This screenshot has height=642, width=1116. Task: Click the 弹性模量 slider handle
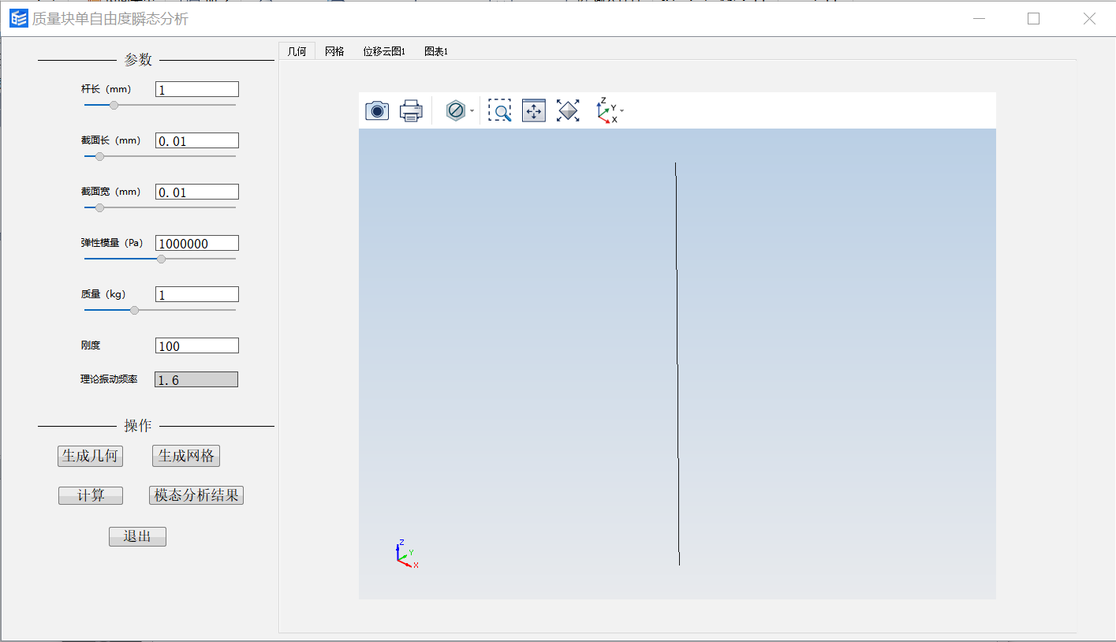point(162,259)
